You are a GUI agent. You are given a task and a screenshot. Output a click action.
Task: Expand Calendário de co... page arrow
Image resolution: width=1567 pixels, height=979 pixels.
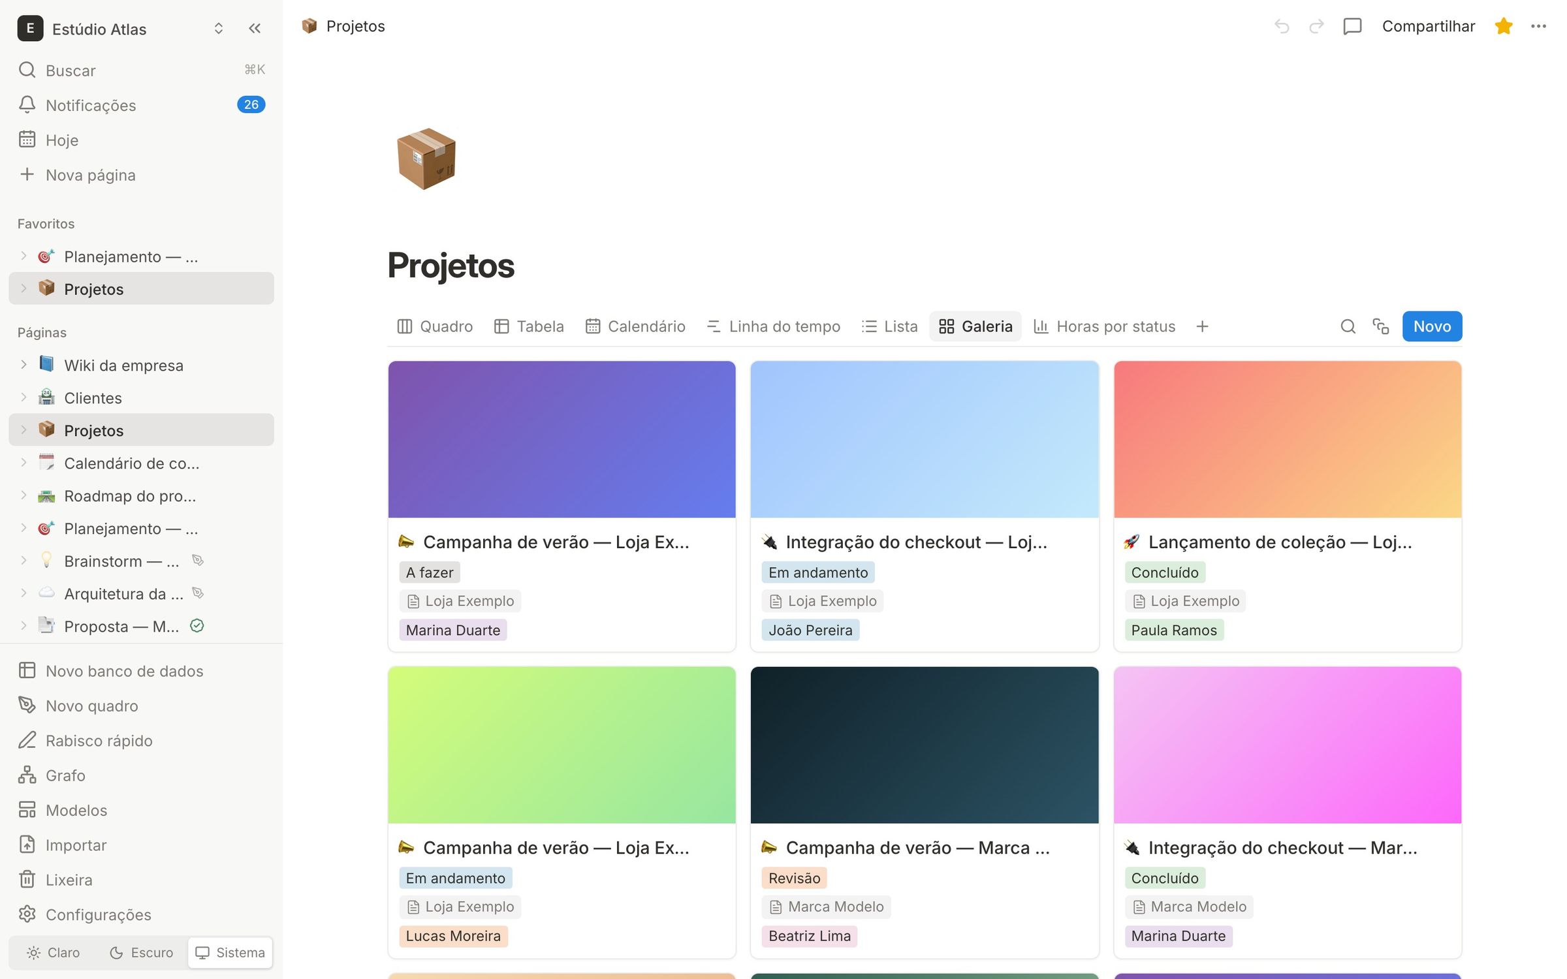(x=24, y=463)
